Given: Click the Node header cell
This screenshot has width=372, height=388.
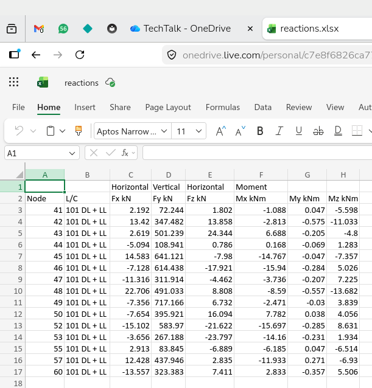Looking at the screenshot, I should tap(45, 198).
